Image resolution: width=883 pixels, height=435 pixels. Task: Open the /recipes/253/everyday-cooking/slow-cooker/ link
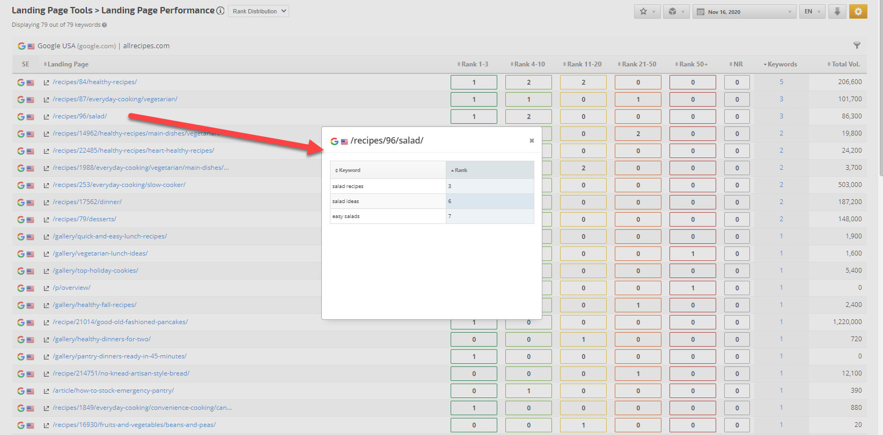coord(119,185)
